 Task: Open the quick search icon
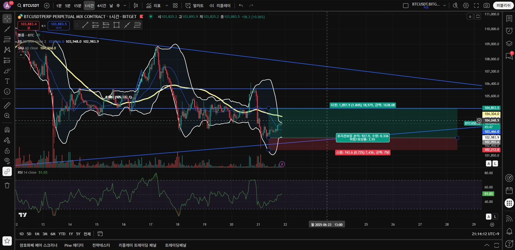point(455,5)
